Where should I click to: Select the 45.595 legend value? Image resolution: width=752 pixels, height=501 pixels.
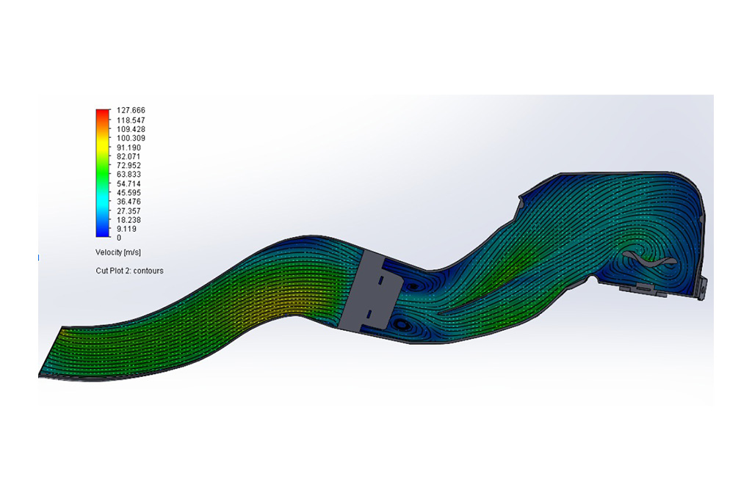pos(129,192)
